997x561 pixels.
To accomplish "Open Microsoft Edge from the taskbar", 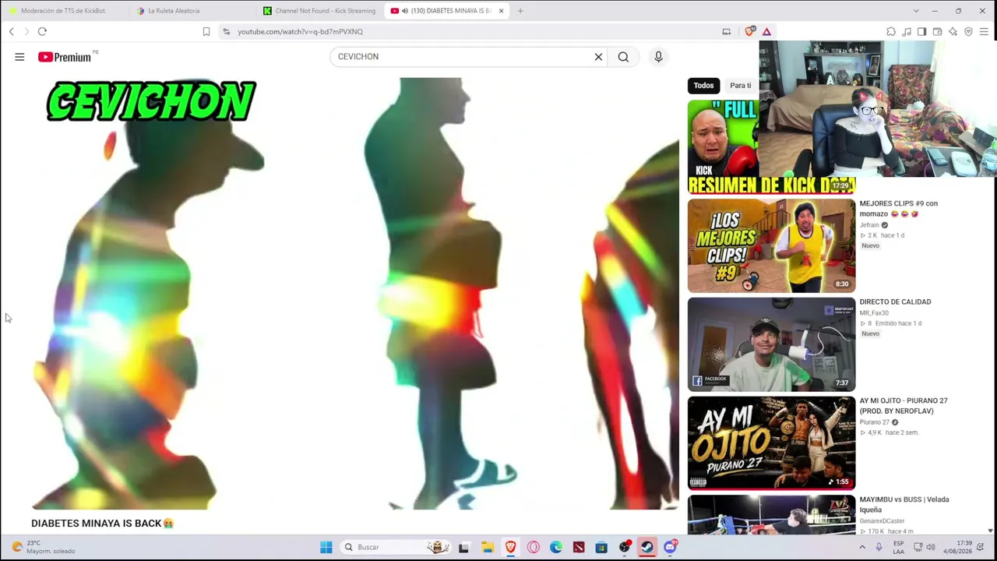I will click(x=555, y=548).
